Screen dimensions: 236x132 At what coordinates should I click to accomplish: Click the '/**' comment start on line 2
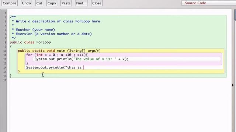(x=13, y=17)
